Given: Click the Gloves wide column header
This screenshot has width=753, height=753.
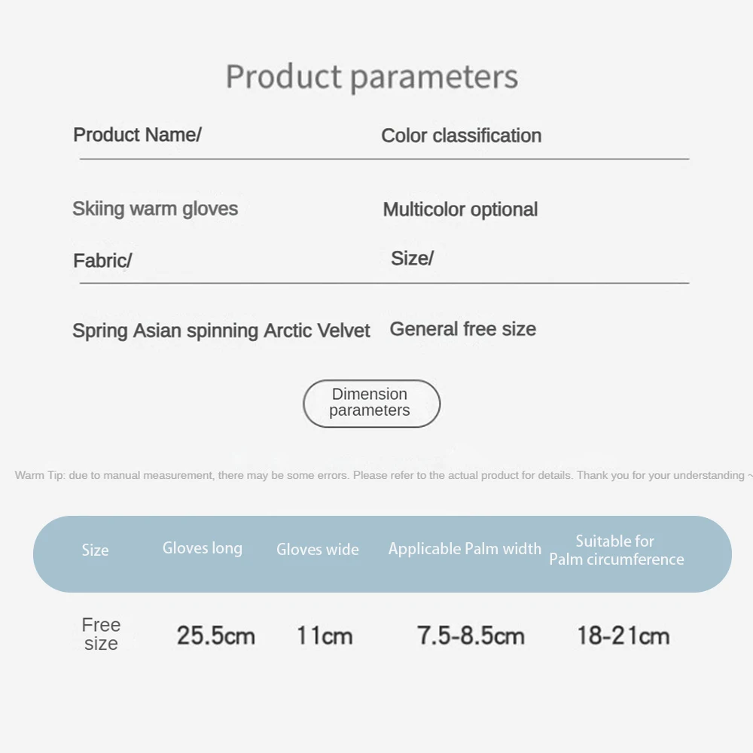Looking at the screenshot, I should tap(318, 550).
